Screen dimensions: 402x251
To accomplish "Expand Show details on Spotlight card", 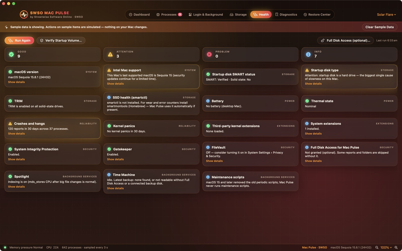I will [x=16, y=187].
